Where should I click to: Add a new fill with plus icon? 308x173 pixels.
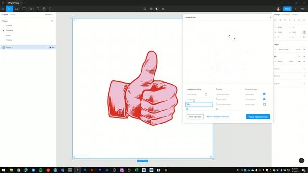point(304,57)
